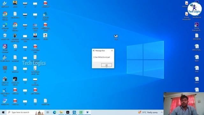Expand the hidden system tray icons chevron
Image resolution: width=204 pixels, height=115 pixels.
coord(162,112)
